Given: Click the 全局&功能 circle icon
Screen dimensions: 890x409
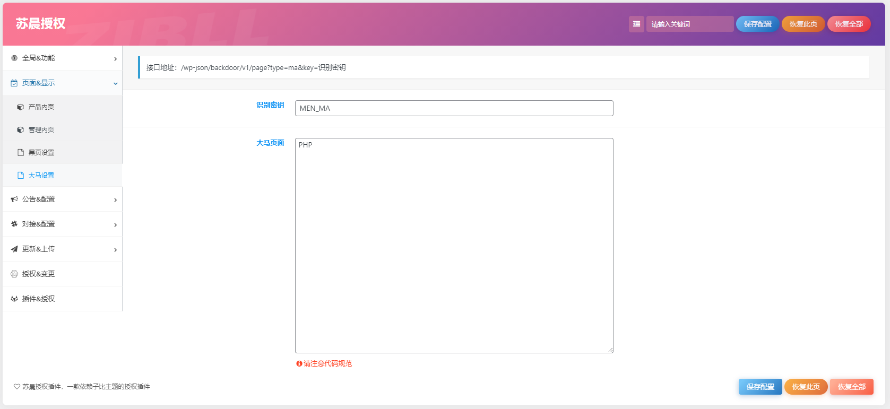Looking at the screenshot, I should coord(14,58).
